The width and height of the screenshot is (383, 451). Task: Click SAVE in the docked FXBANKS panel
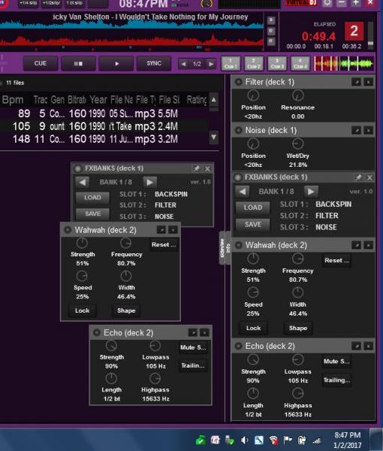(253, 225)
